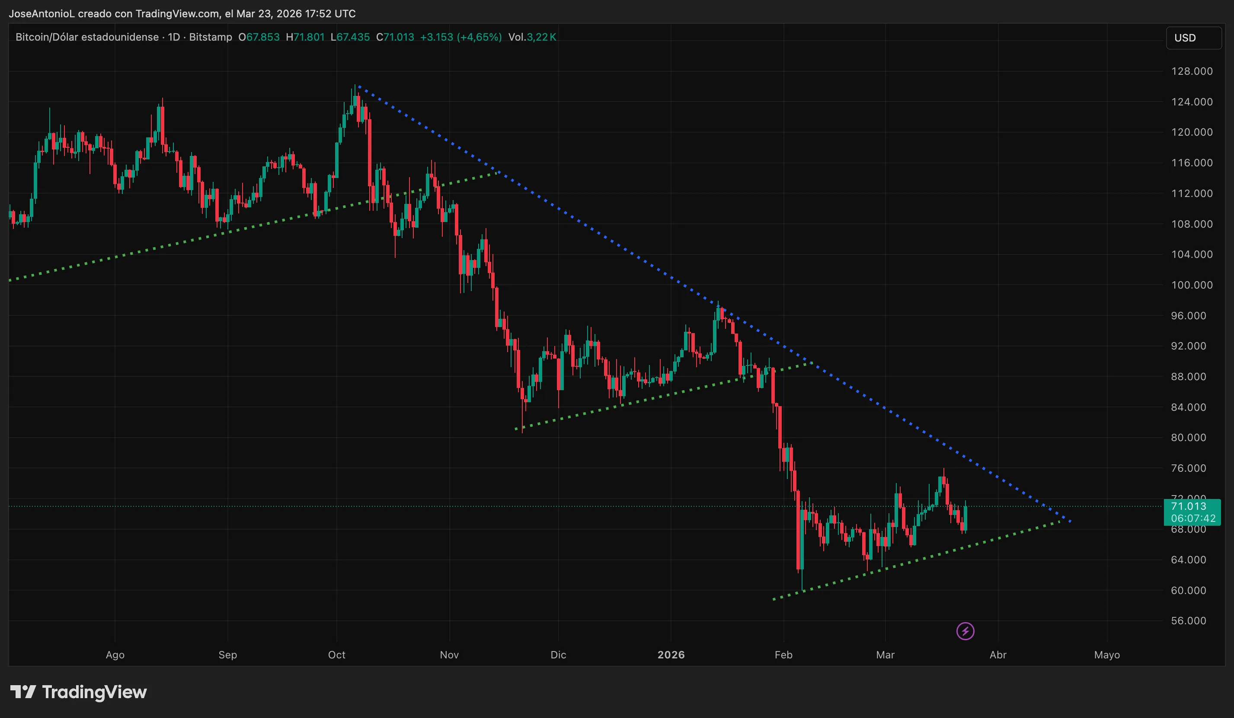This screenshot has width=1234, height=718.
Task: Click the lightning bolt quick-action icon
Action: [x=965, y=631]
